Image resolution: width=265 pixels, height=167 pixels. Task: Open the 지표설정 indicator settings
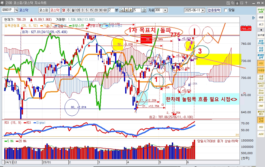coord(261,49)
